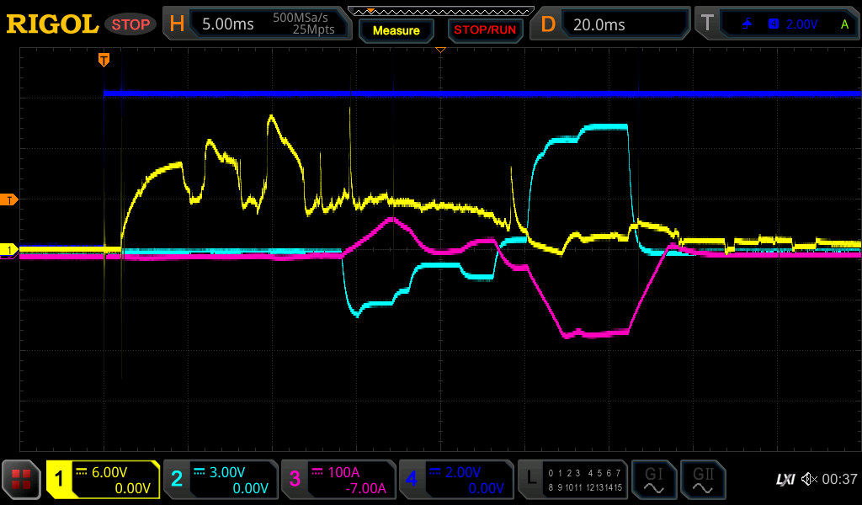This screenshot has height=505, width=862.
Task: Toggle channel 2 cyan 3.00V label
Action: pyautogui.click(x=220, y=480)
